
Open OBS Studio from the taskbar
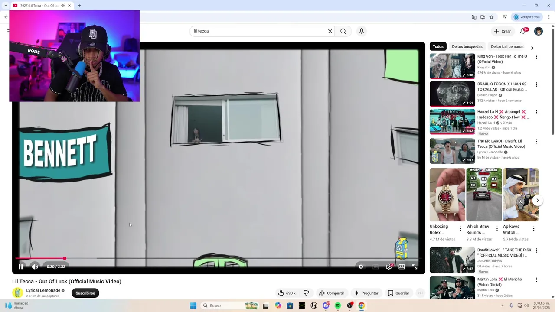coord(349,306)
